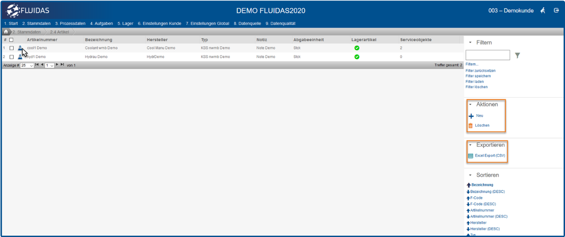Tick the checkbox for the cool1 Demo row
Viewport: 565px width, 237px height.
[11, 48]
